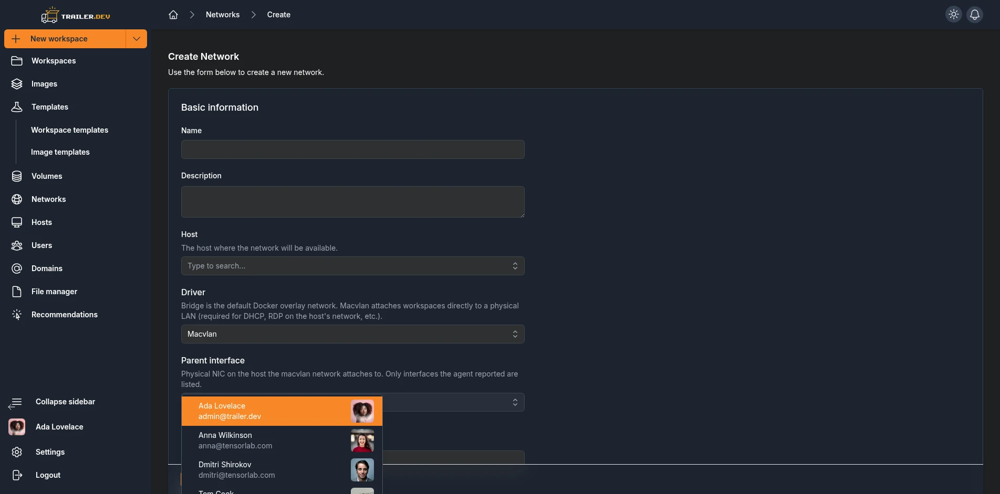Click the Templates flask icon
The height and width of the screenshot is (494, 1000).
point(17,107)
